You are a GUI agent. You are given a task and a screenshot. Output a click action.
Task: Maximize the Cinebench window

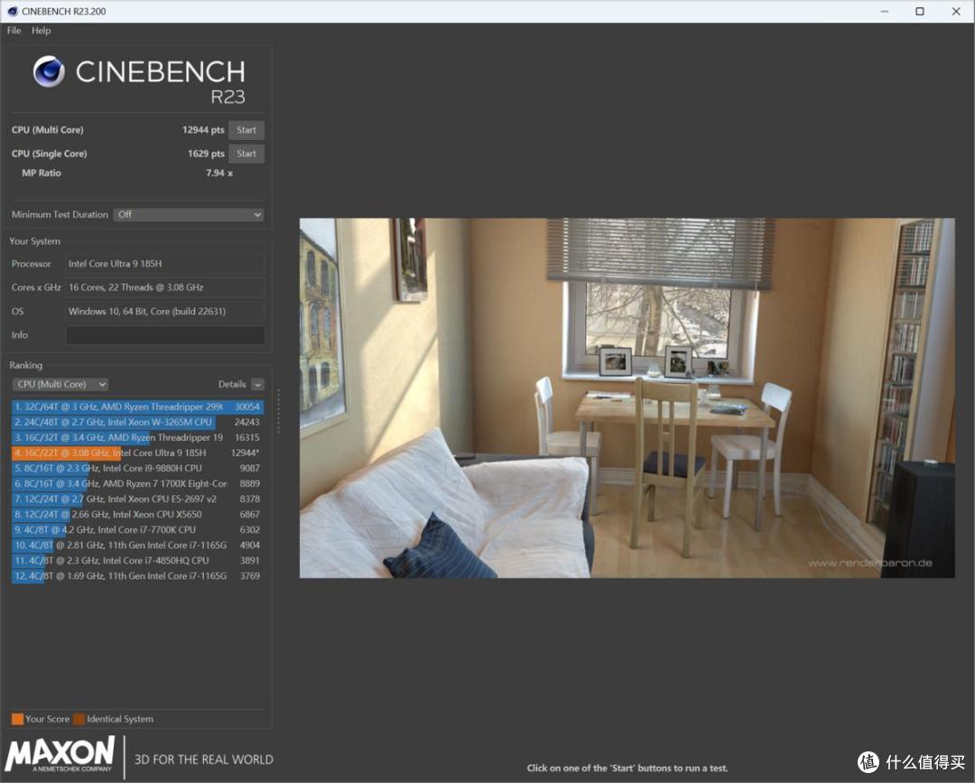pos(920,11)
